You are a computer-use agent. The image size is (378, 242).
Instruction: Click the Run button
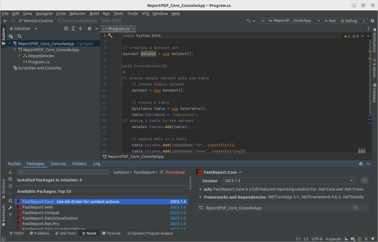(x=330, y=21)
